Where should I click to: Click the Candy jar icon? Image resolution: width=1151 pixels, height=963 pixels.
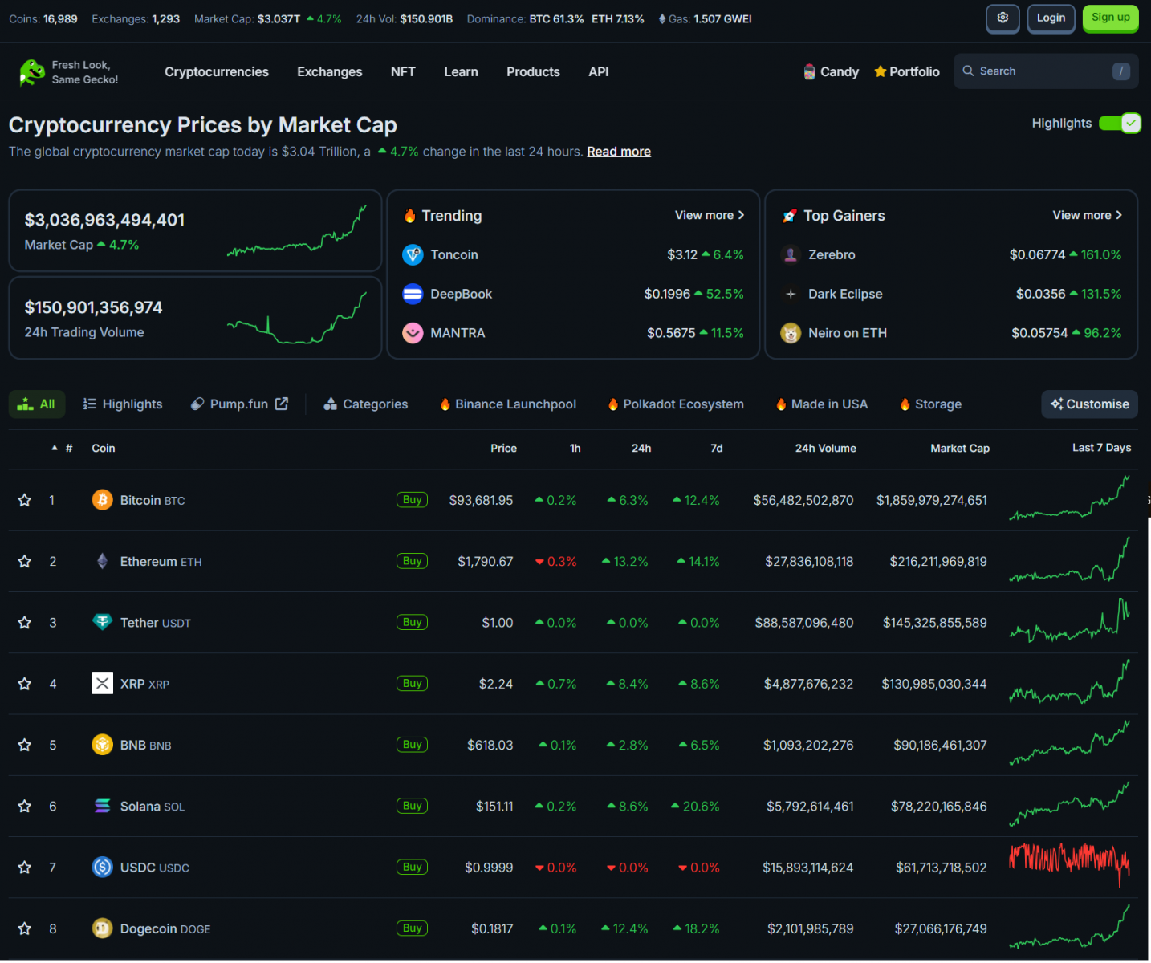(809, 72)
